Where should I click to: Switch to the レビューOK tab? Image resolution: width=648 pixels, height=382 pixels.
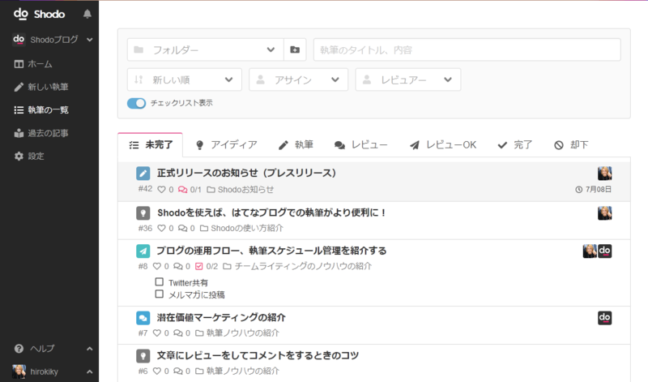[442, 145]
